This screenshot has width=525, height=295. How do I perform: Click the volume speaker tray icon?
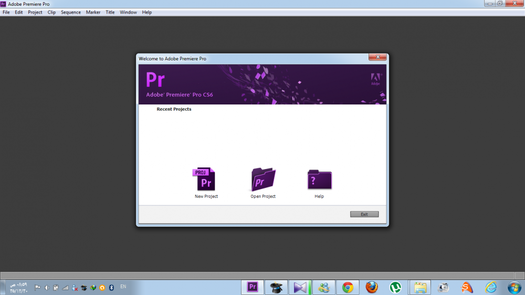[47, 288]
